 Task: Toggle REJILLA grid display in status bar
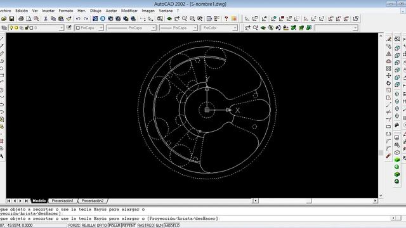point(88,225)
